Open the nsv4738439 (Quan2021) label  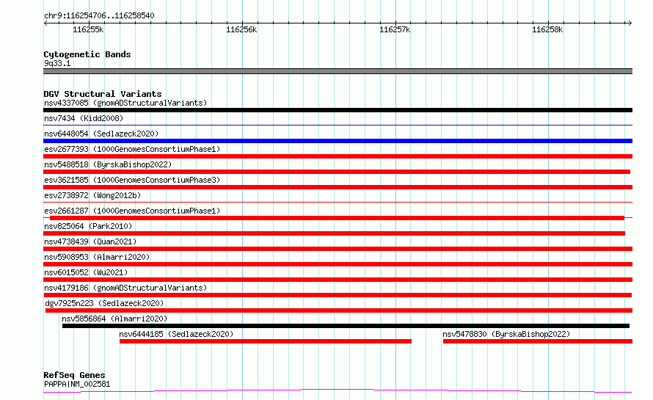pyautogui.click(x=90, y=241)
